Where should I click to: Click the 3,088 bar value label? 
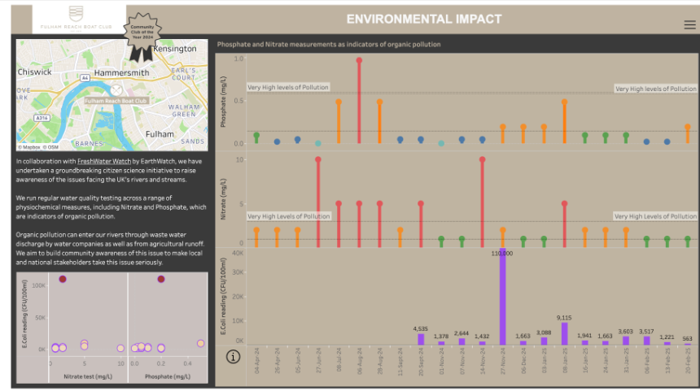[x=543, y=332]
